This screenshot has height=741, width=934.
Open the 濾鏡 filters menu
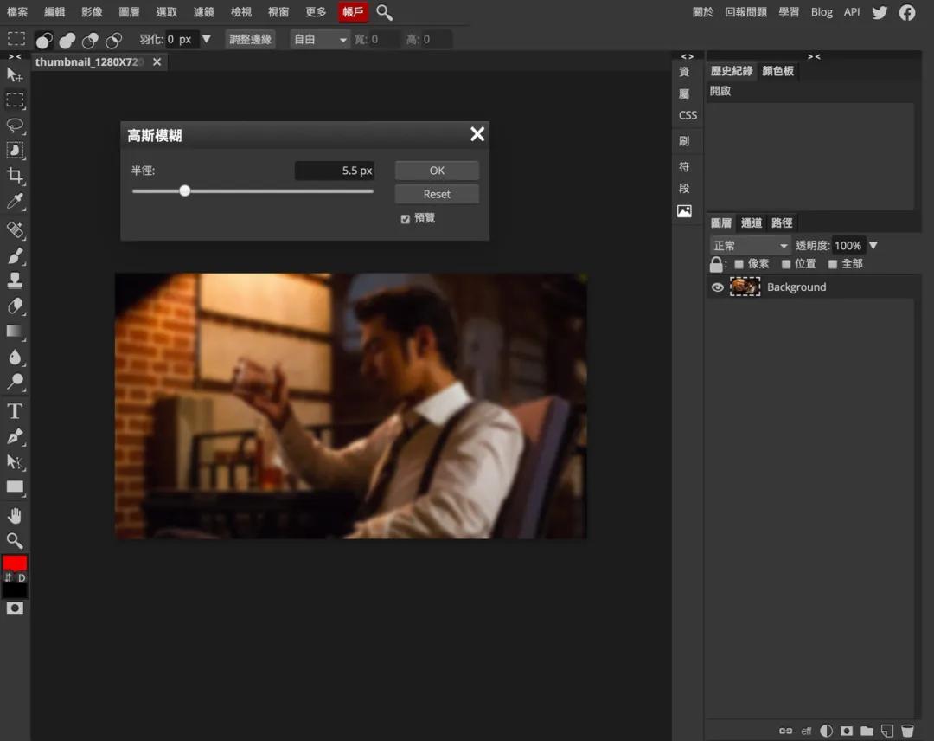(x=203, y=12)
